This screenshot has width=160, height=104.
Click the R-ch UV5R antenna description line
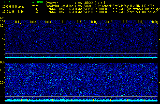click(102, 12)
